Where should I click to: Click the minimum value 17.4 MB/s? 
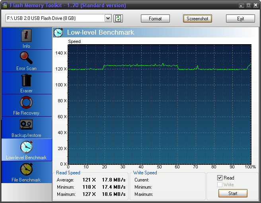pos(114,187)
